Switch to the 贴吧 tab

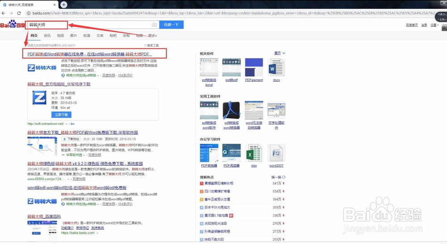tap(113, 36)
